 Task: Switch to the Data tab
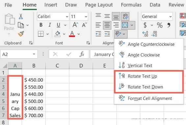pyautogui.click(x=155, y=5)
